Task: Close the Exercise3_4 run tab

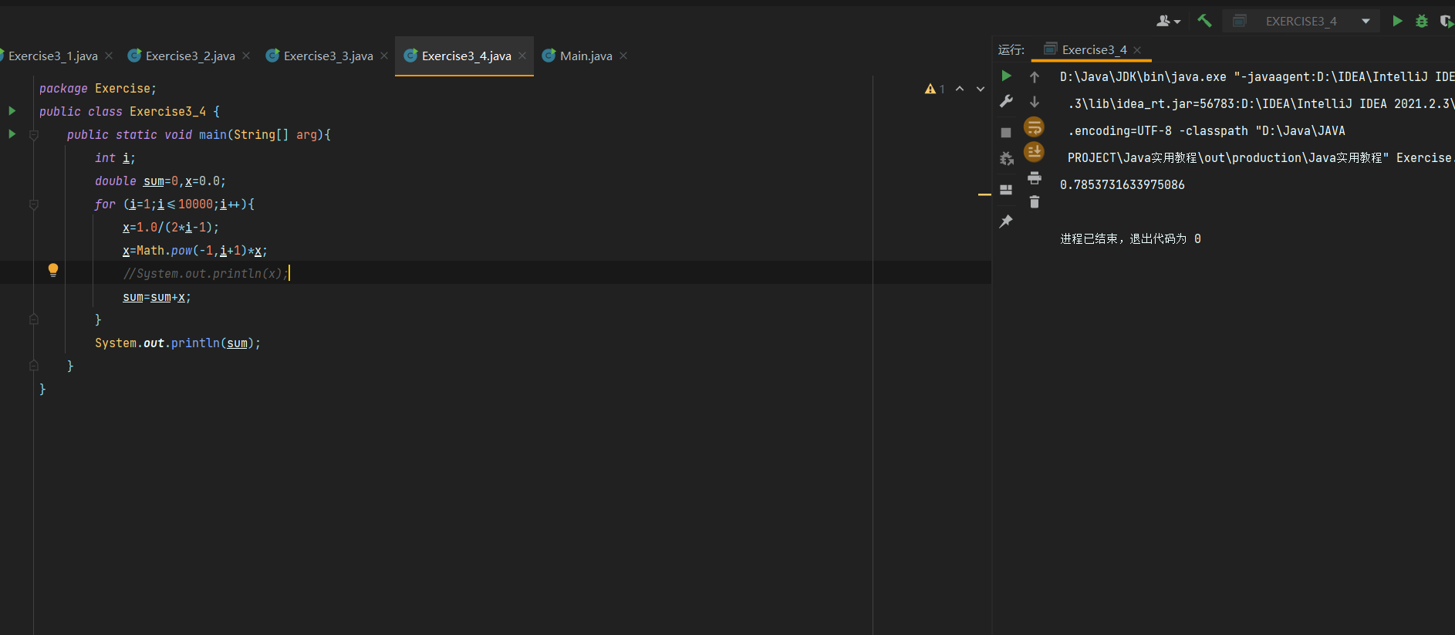Action: (x=1137, y=50)
